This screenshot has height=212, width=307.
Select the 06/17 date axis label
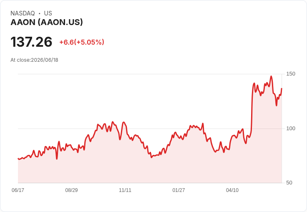click(x=18, y=190)
